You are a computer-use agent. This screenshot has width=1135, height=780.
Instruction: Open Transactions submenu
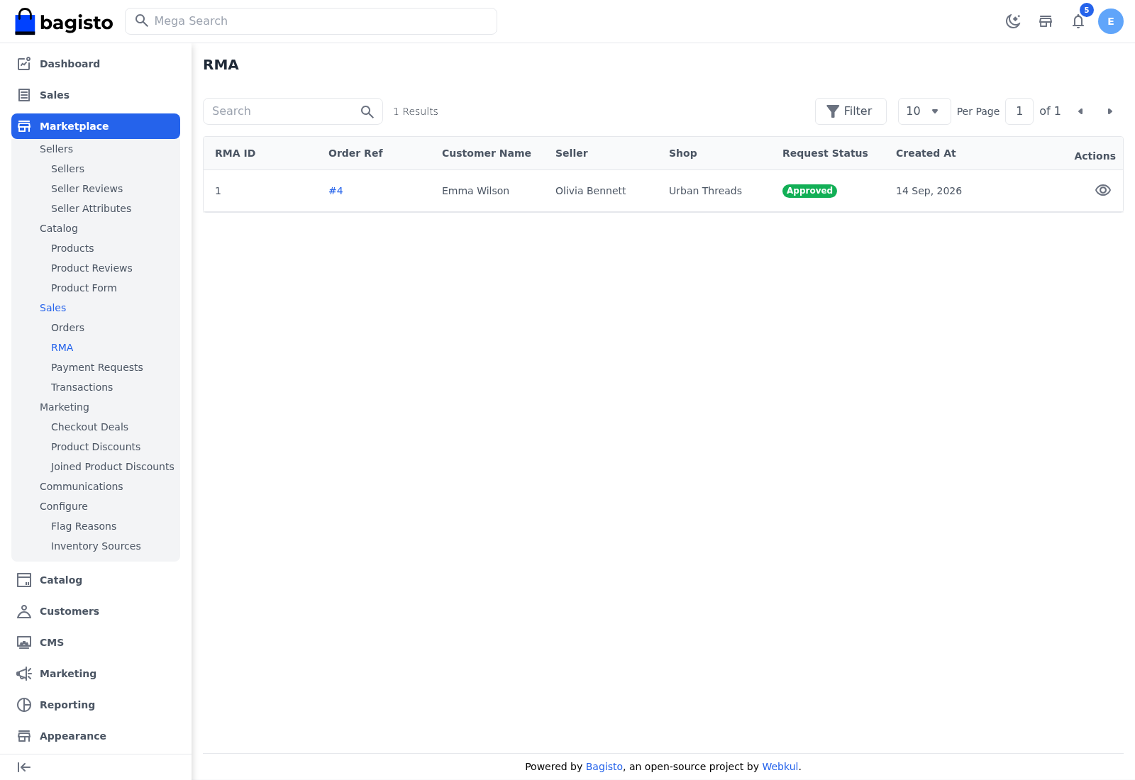point(82,387)
